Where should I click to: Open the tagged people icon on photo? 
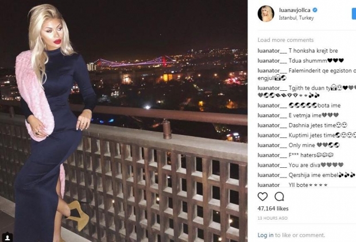point(7,237)
